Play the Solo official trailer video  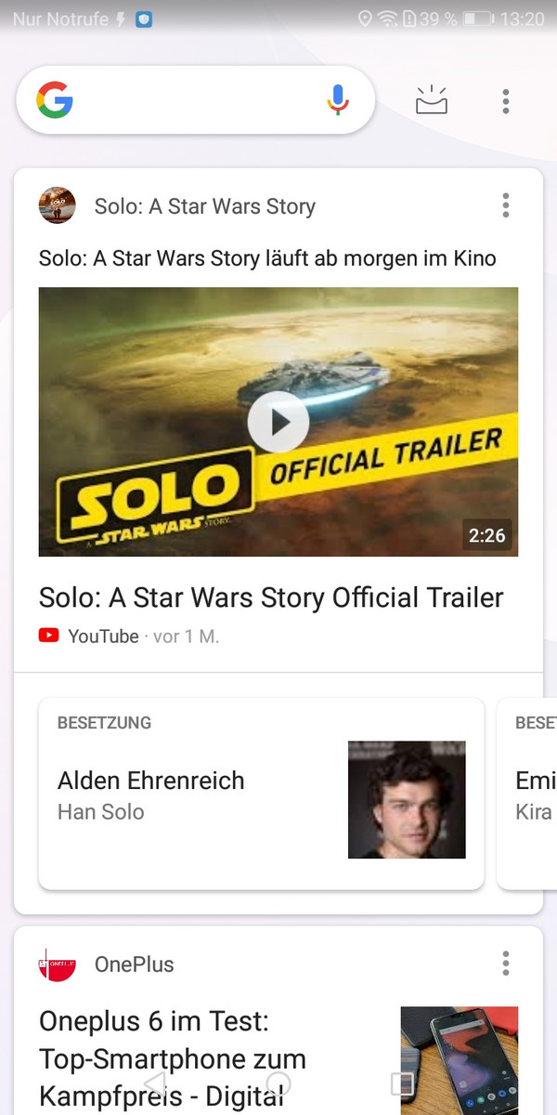[x=278, y=422]
